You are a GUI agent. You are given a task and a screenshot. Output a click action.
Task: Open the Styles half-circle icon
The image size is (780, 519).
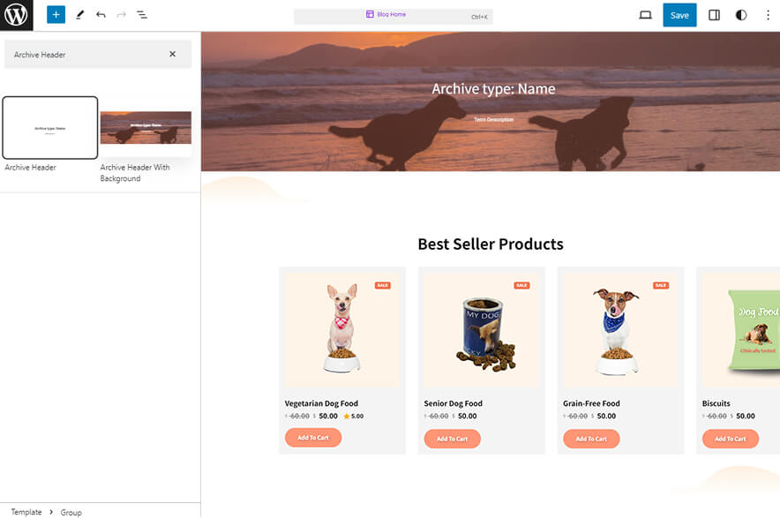[740, 14]
